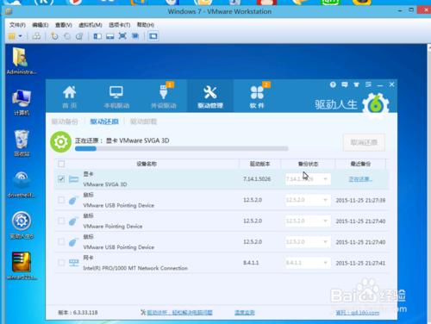
Task: Enter VMware full screen mode icon
Action: pyautogui.click(x=122, y=36)
